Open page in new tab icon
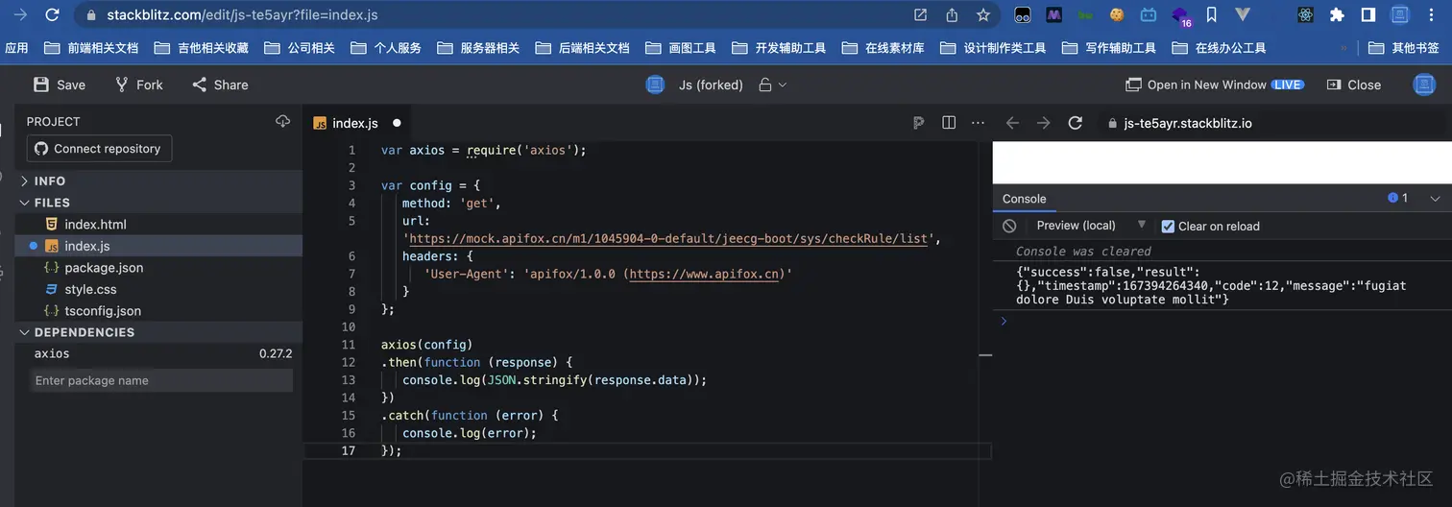This screenshot has height=507, width=1452. 920,15
